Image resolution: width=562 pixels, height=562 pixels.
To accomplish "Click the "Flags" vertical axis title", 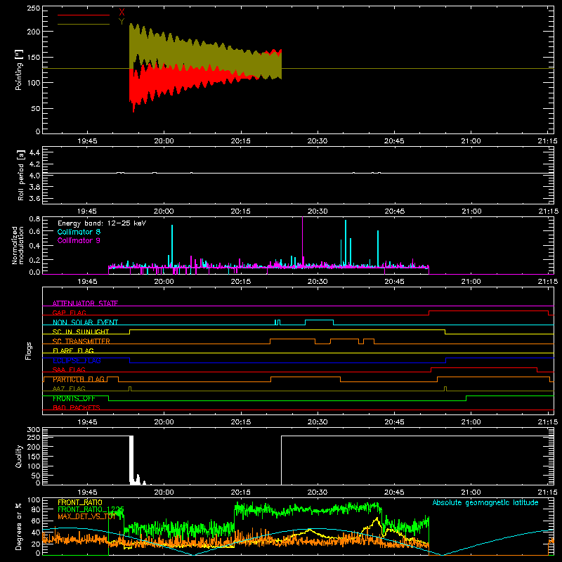I will click(28, 351).
